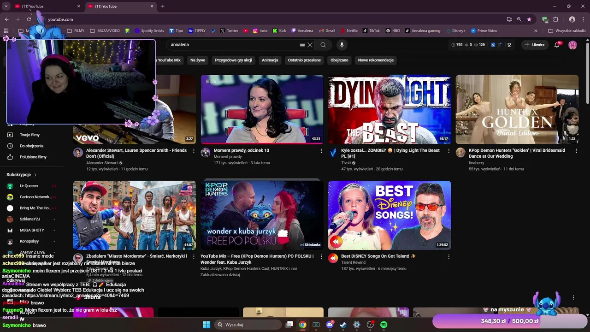
Task: Open Spotify Artists bookmark
Action: click(149, 31)
